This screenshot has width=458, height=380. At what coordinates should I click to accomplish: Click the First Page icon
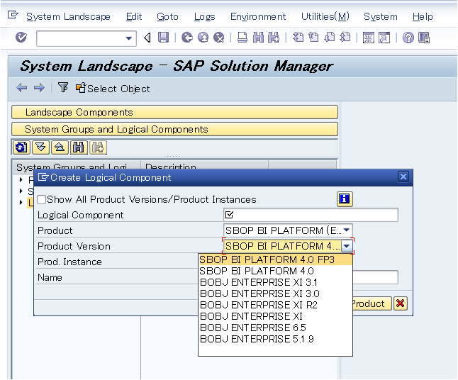pyautogui.click(x=298, y=38)
